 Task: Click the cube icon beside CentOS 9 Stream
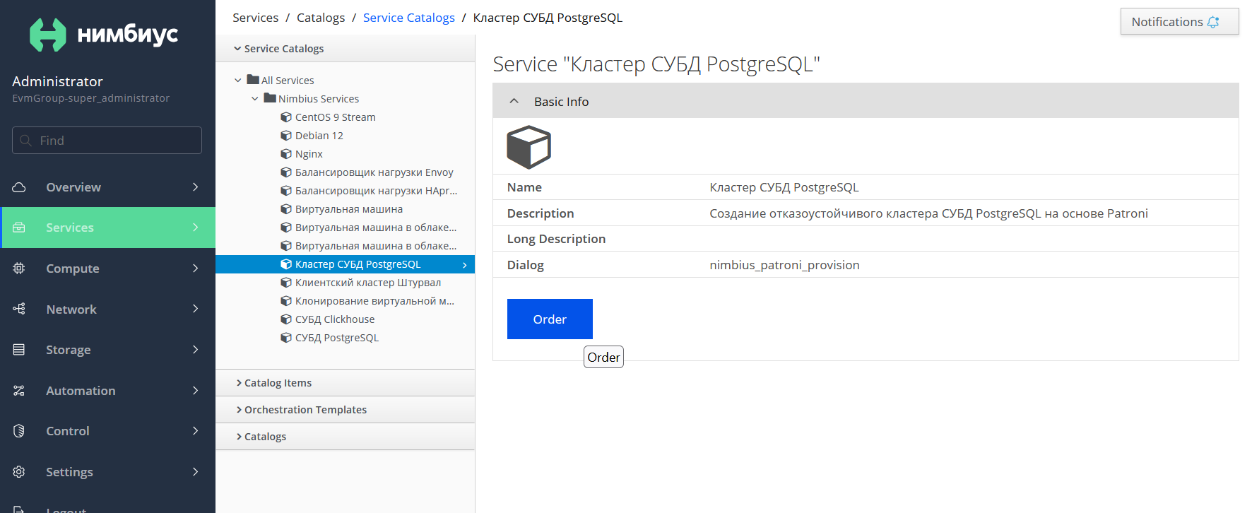coord(286,117)
